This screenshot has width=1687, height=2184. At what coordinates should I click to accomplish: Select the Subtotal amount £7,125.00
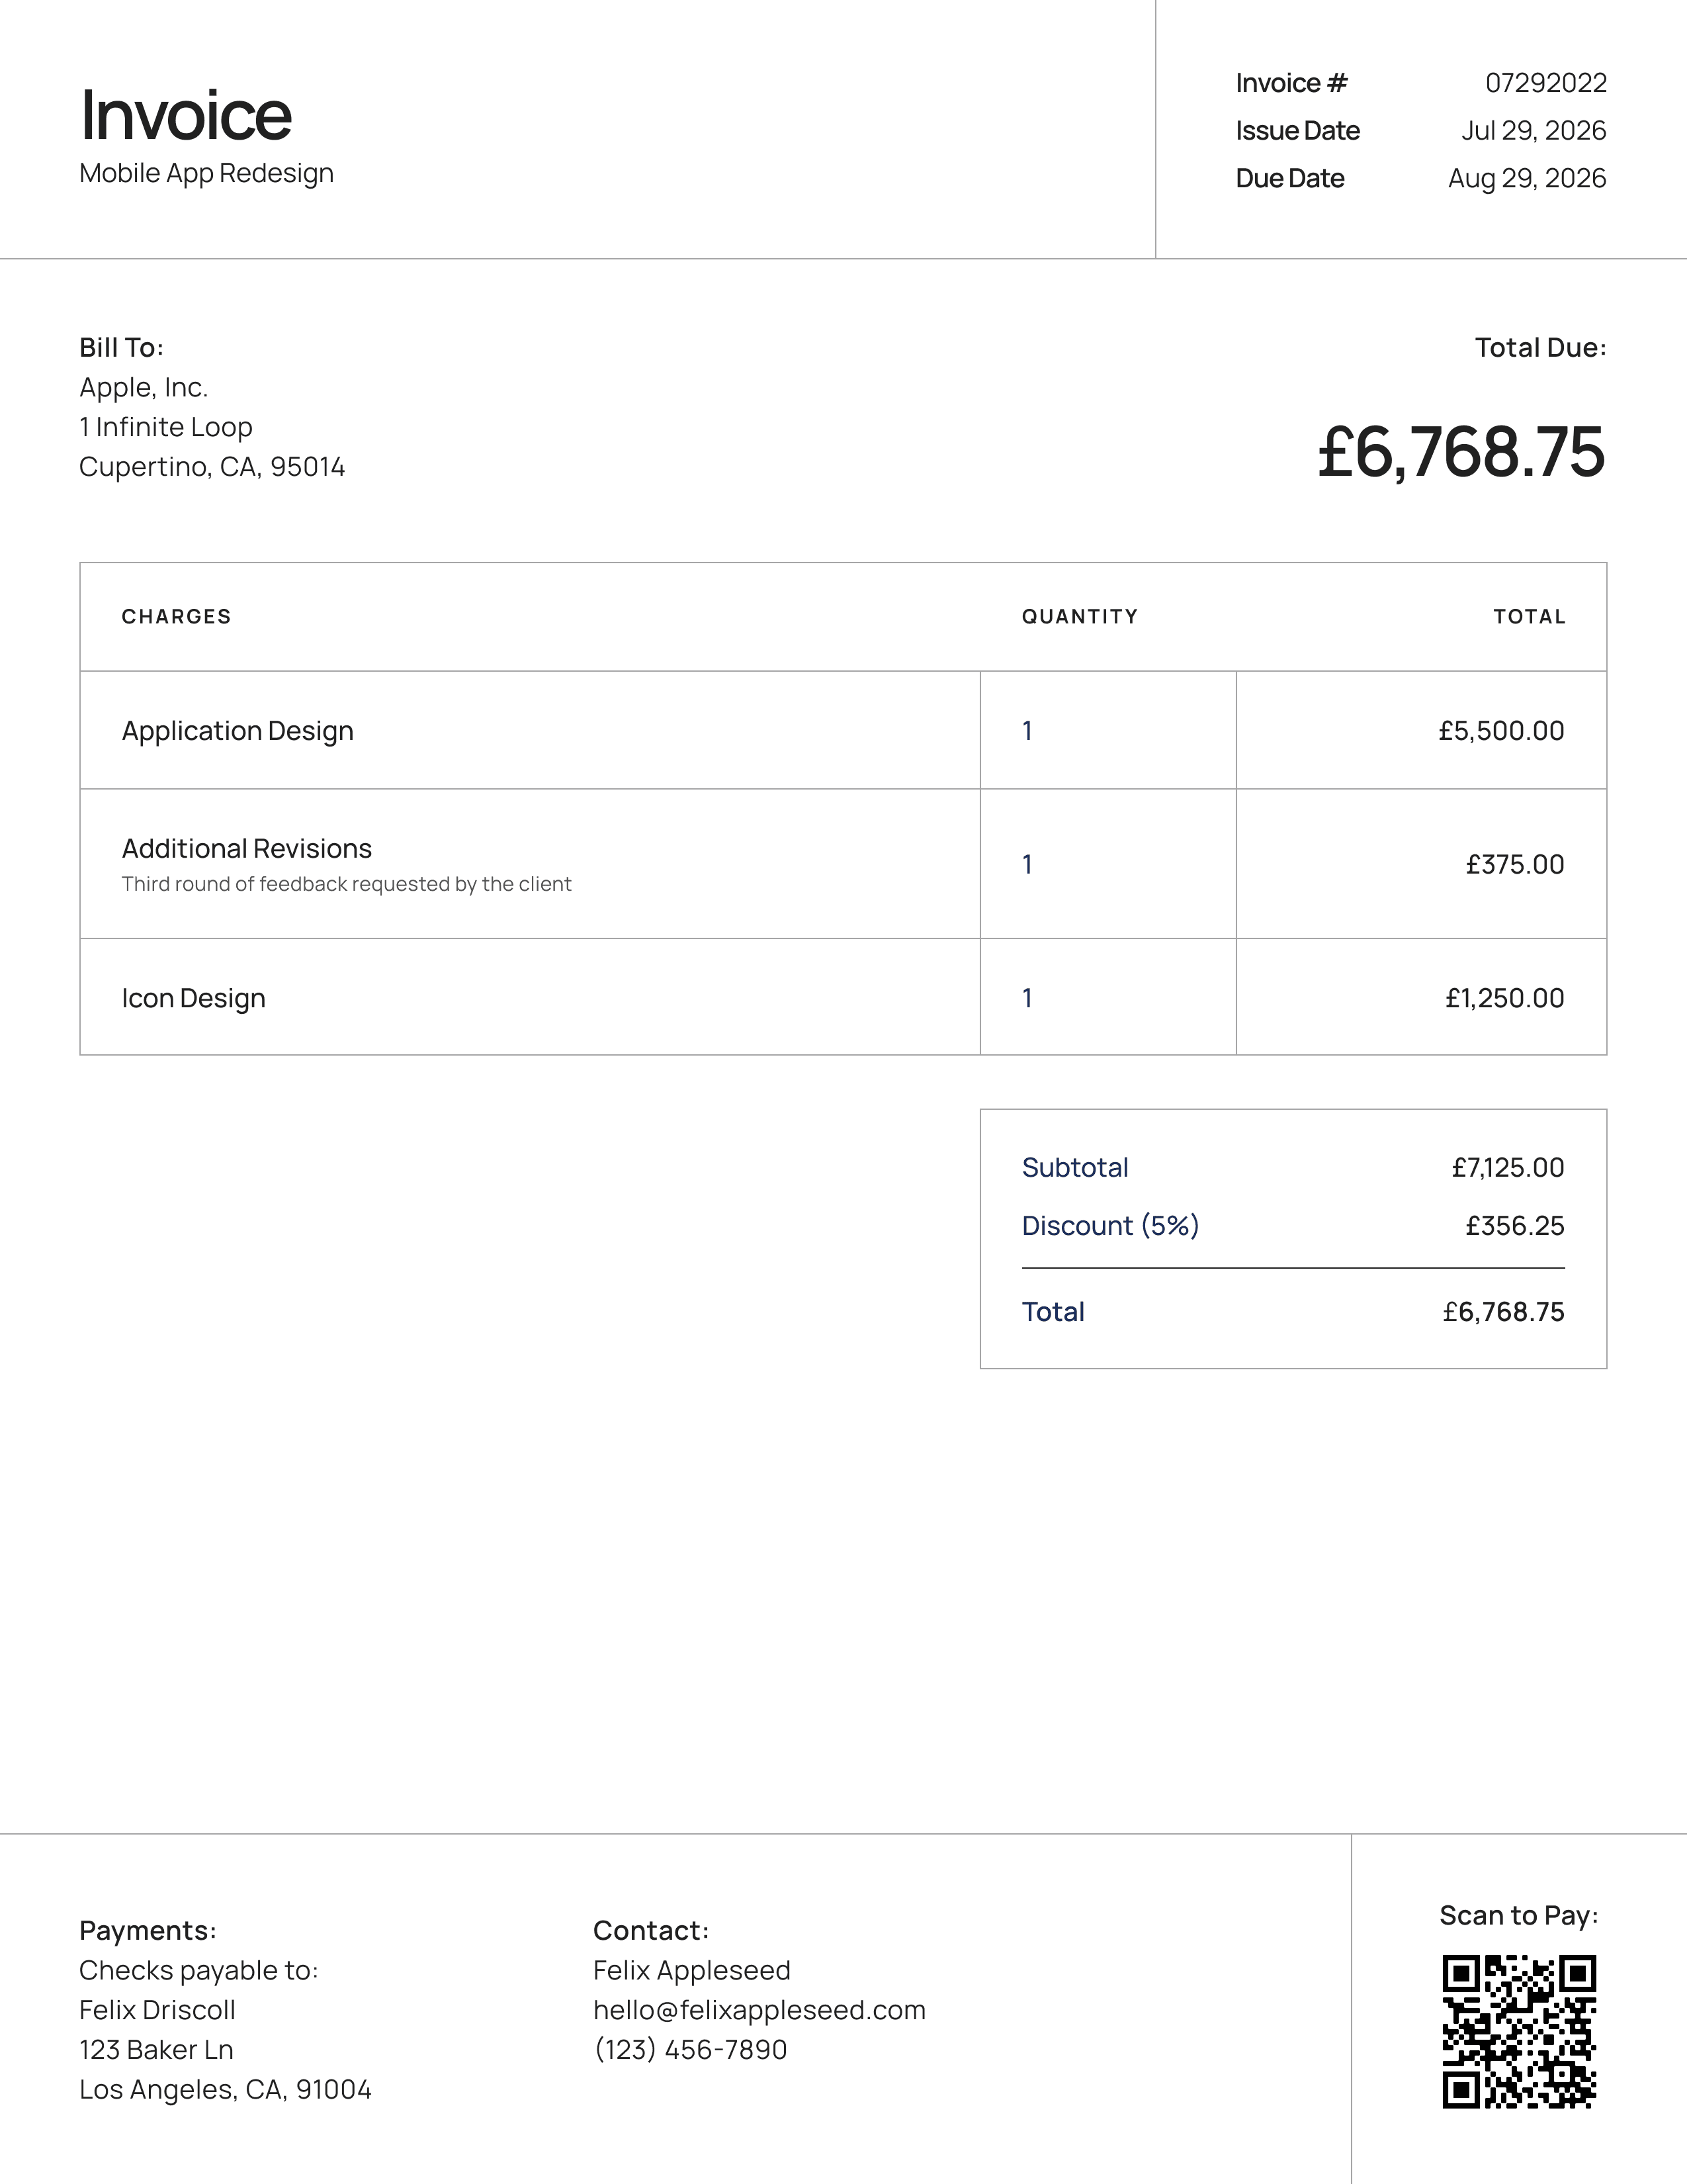pos(1508,1168)
